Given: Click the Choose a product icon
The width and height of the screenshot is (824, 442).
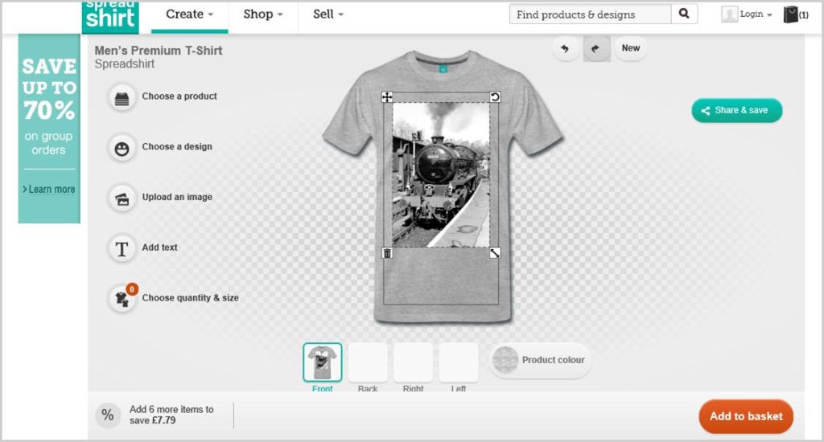Looking at the screenshot, I should (122, 96).
